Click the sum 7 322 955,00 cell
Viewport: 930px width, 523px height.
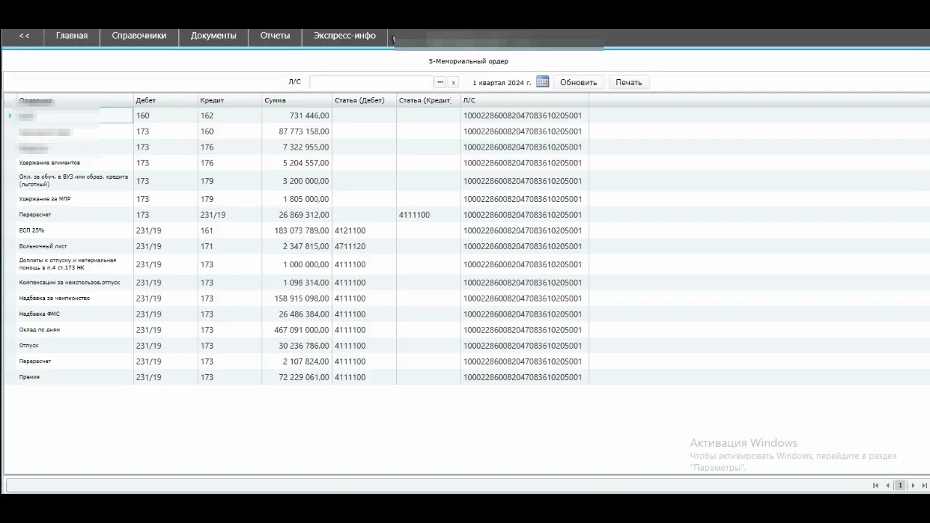(x=296, y=147)
